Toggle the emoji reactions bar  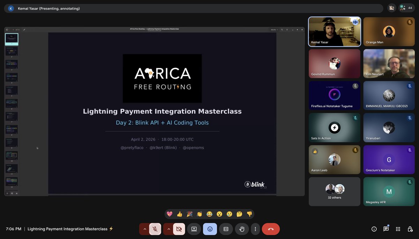[x=210, y=229]
